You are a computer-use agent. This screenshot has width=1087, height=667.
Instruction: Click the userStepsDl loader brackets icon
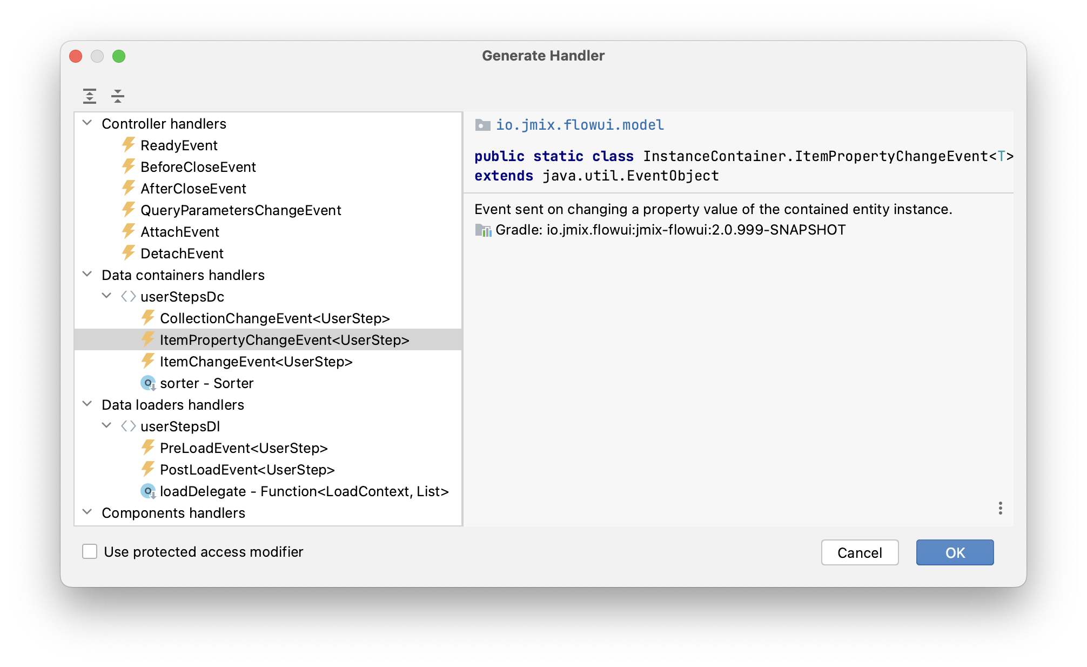pos(128,426)
